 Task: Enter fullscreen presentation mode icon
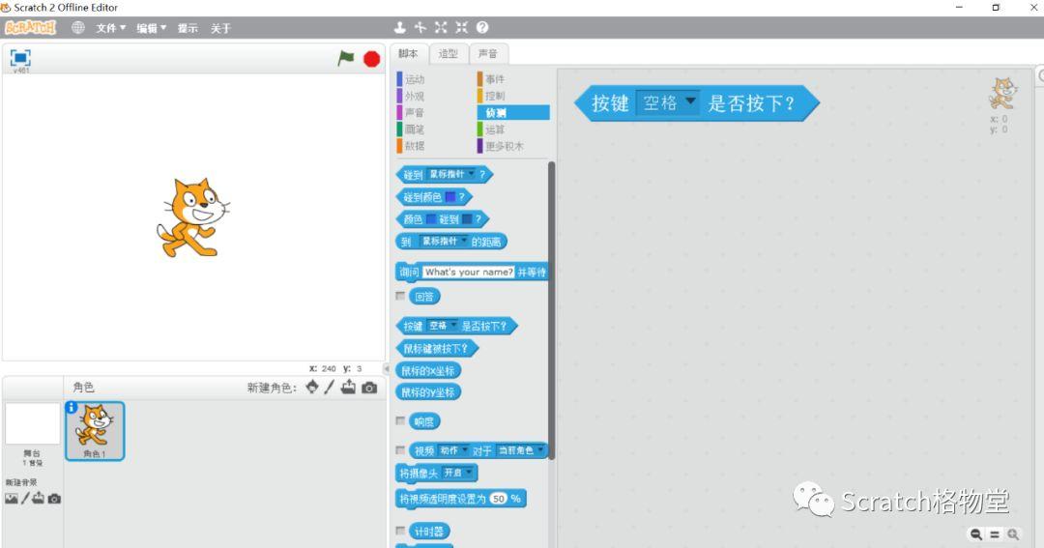pyautogui.click(x=20, y=57)
